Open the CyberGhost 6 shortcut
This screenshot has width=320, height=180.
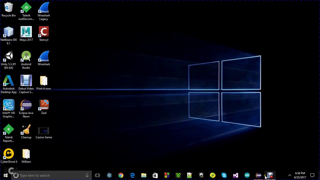click(8, 156)
